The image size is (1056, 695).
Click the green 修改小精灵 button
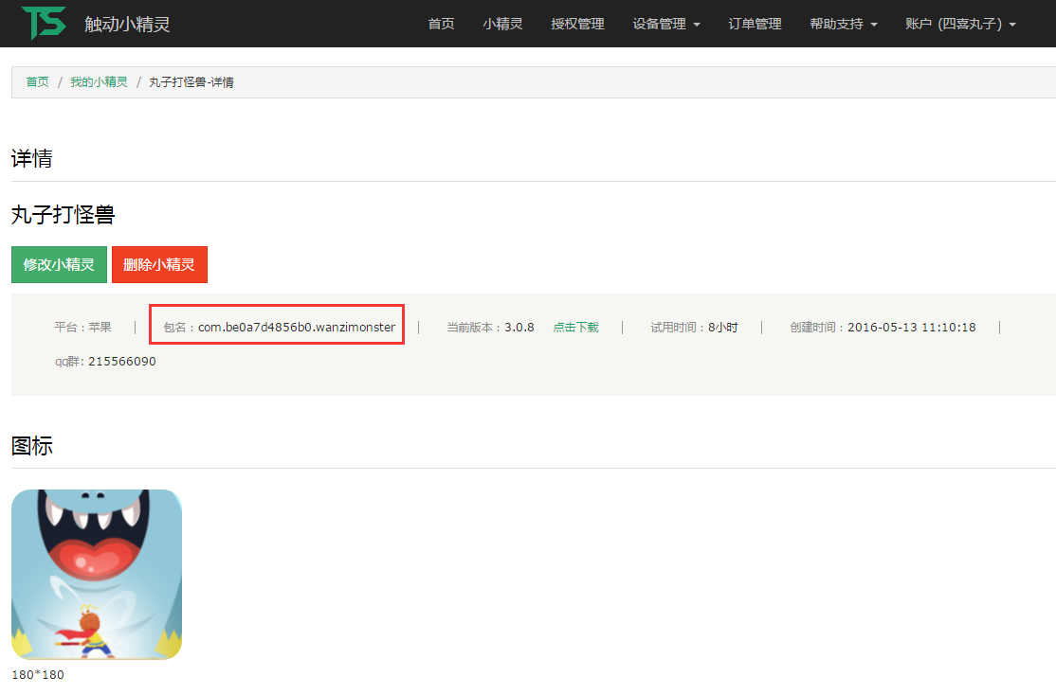pos(60,264)
